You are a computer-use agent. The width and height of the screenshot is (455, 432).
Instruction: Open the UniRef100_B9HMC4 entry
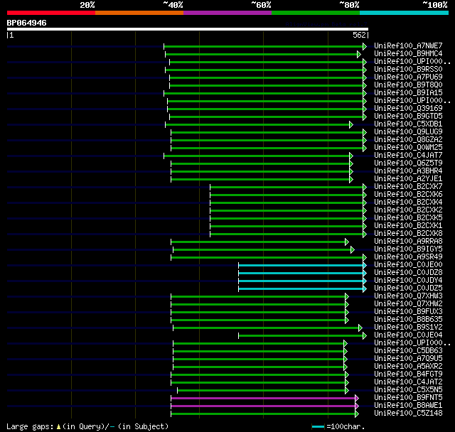click(x=408, y=53)
